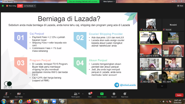Image resolution: width=185 pixels, height=104 pixels.
Task: Select Sakinah mK's video thumbnail
Action: click(151, 38)
